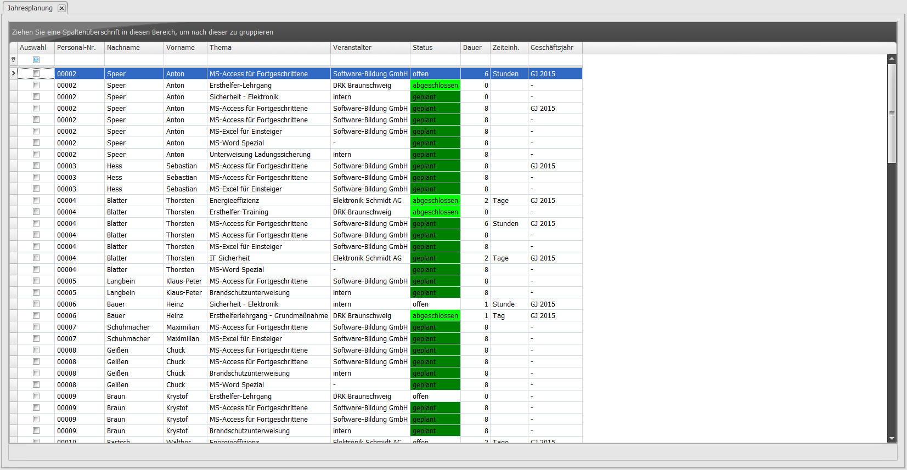Sort by the Nachname column header

tap(134, 48)
